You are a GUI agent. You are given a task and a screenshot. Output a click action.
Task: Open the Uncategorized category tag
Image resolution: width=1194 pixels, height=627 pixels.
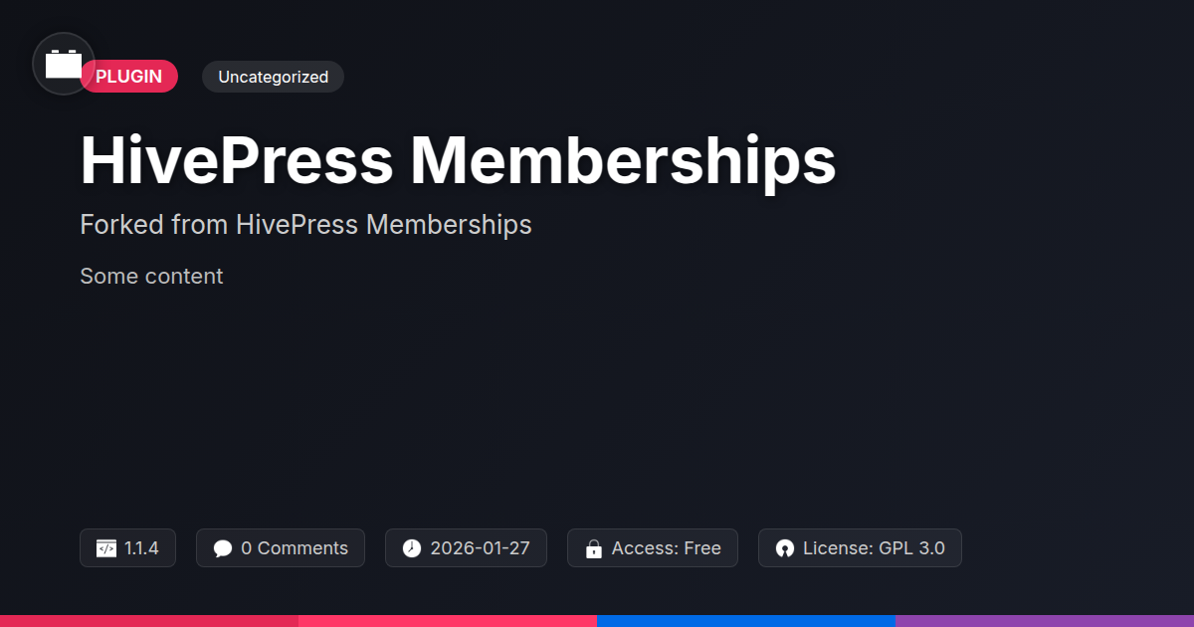pyautogui.click(x=273, y=77)
